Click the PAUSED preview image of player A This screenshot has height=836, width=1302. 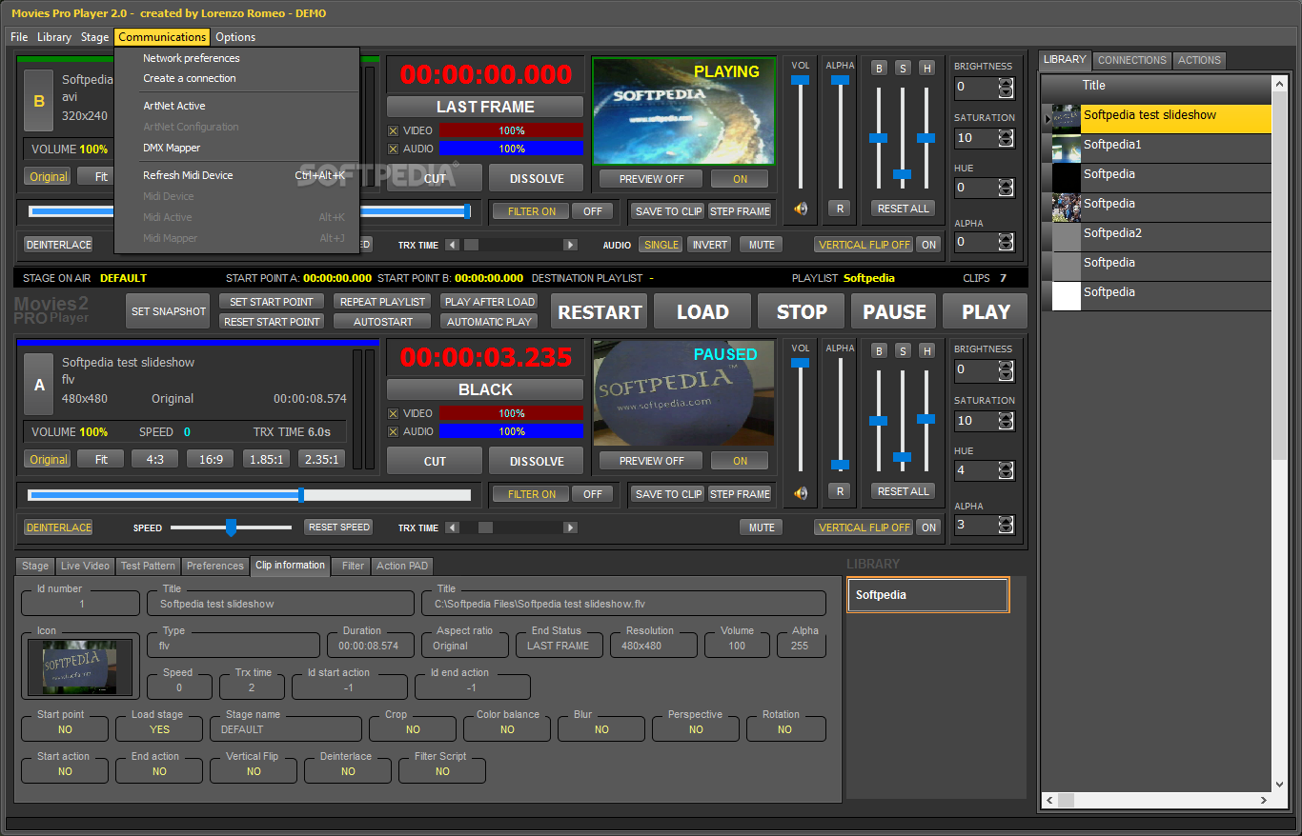coord(683,393)
